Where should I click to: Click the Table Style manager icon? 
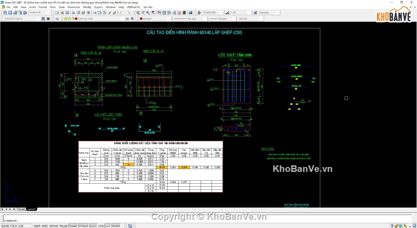click(x=255, y=12)
